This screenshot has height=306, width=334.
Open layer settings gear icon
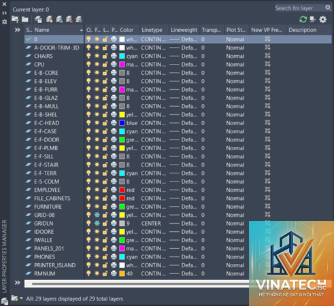[323, 20]
